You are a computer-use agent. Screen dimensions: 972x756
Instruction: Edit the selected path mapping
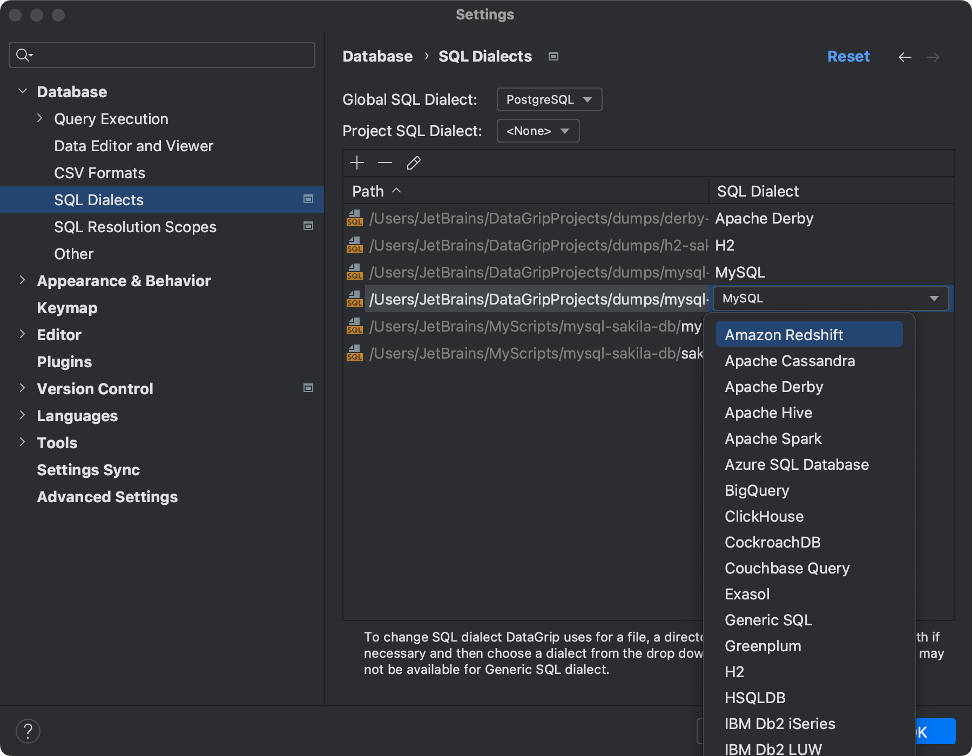[414, 163]
